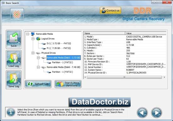Click the Logical Drives globe icon
The width and height of the screenshot is (173, 121).
(38, 39)
